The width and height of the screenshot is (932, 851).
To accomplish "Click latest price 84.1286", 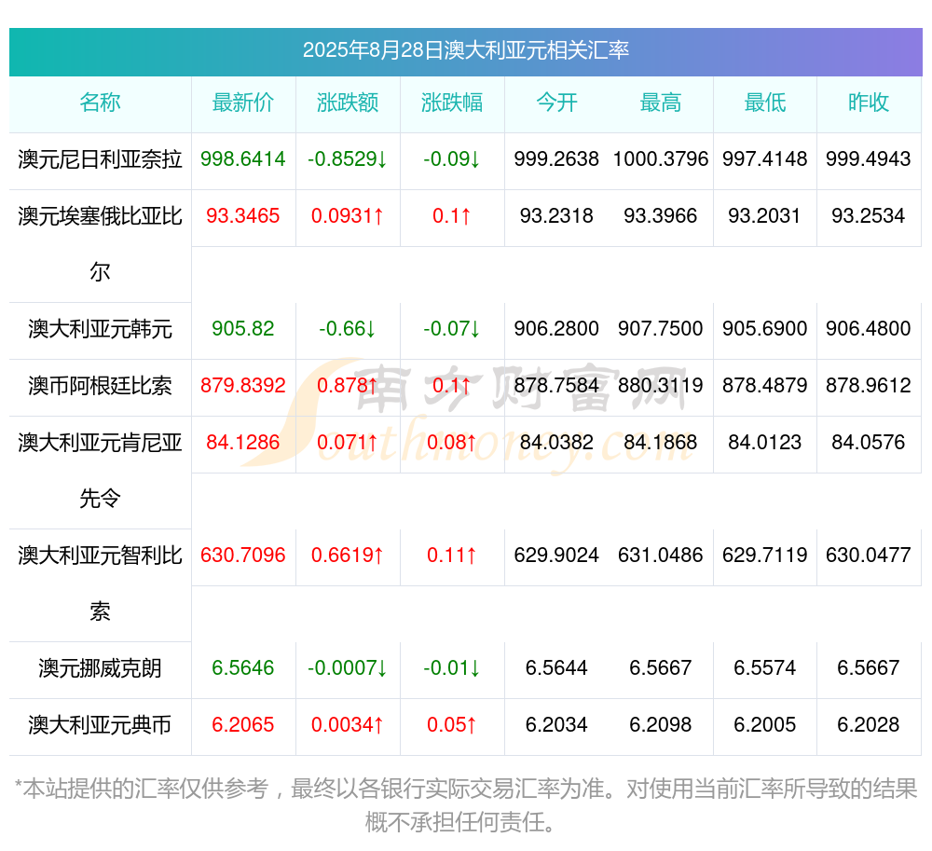I will point(242,442).
